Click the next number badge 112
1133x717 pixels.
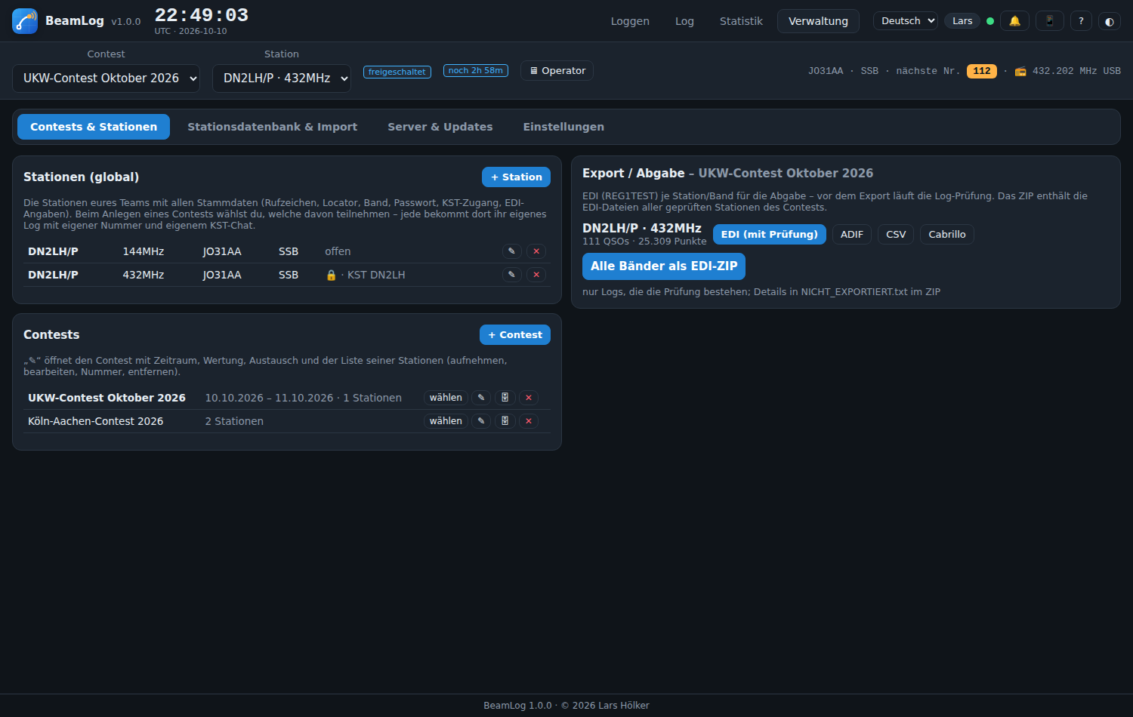[982, 71]
